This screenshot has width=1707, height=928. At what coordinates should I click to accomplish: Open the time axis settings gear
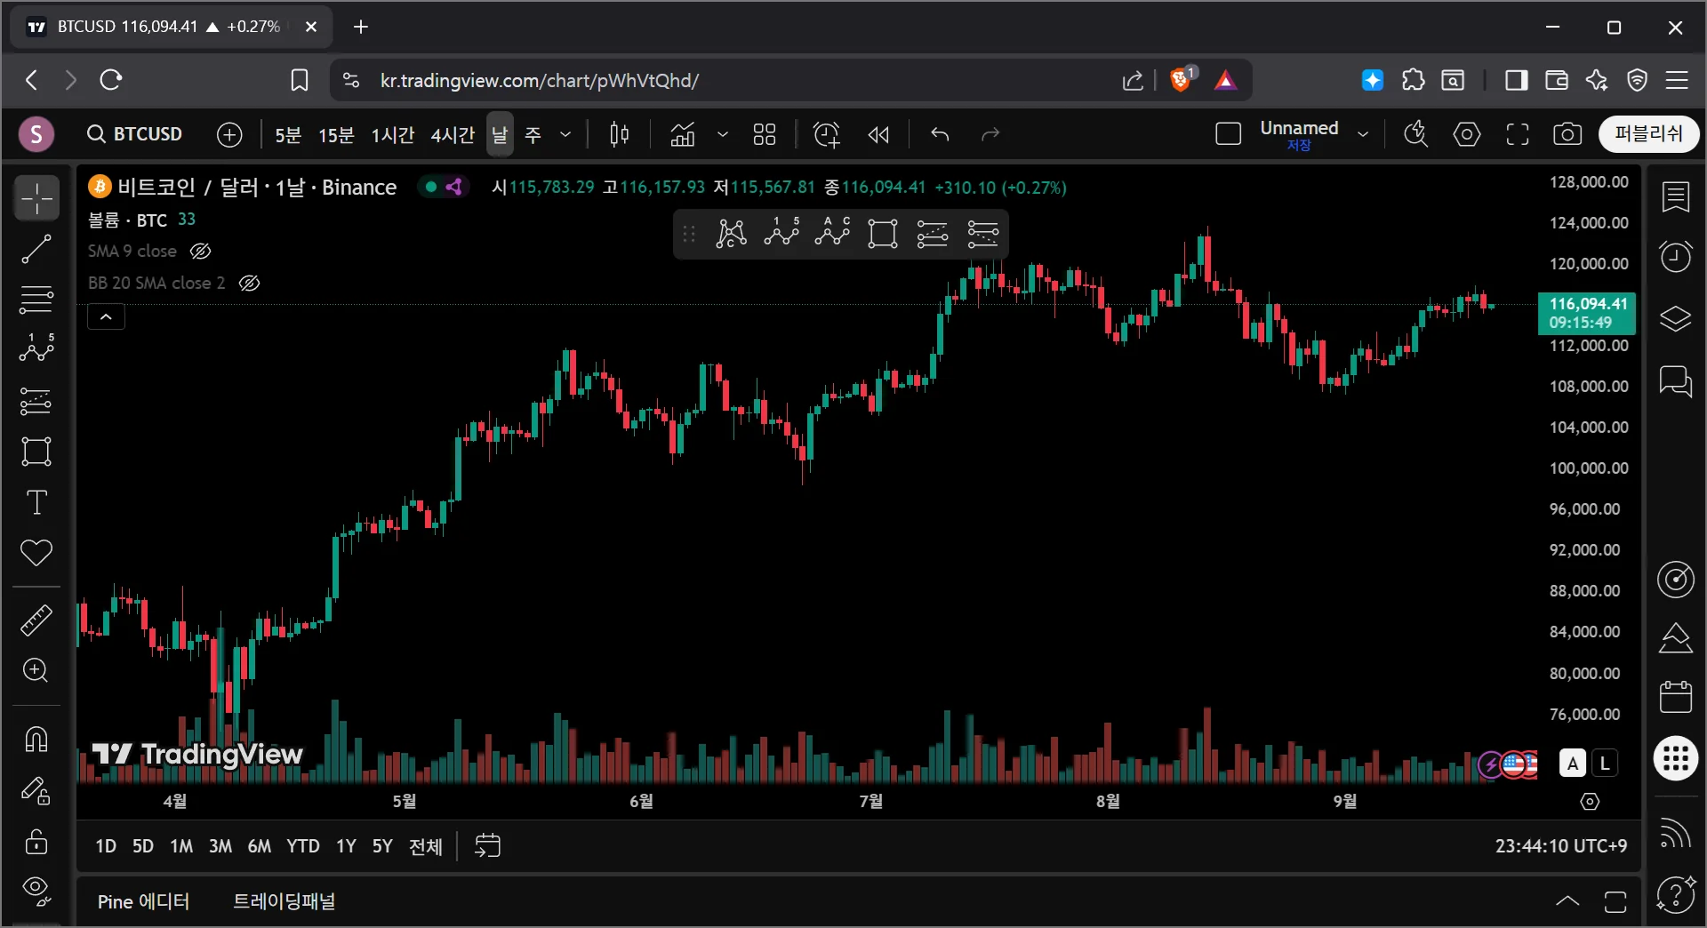pyautogui.click(x=1591, y=802)
